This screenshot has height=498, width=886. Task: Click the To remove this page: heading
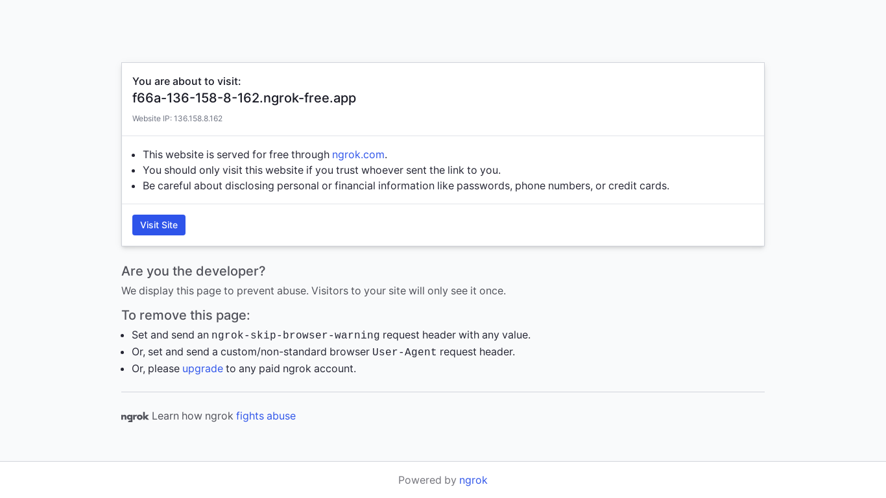[x=186, y=315]
